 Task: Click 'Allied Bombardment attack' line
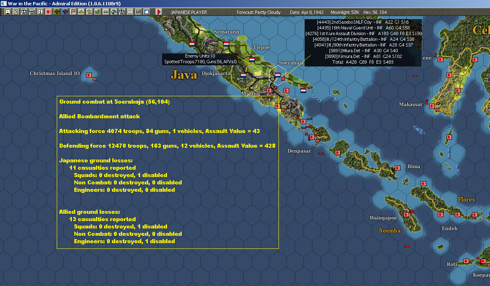(100, 116)
